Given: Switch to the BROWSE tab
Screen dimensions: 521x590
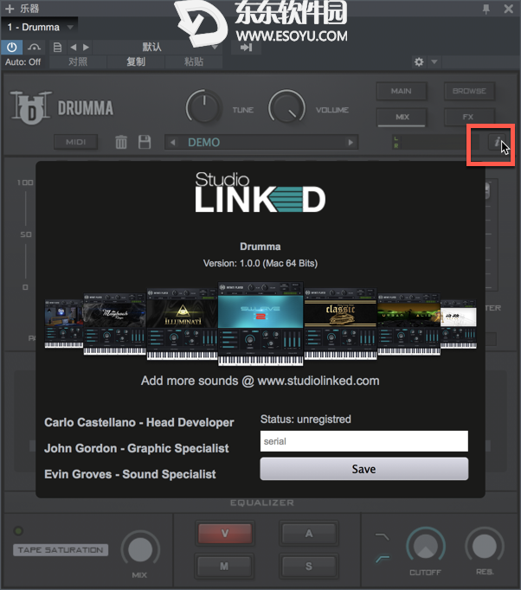Looking at the screenshot, I should click(x=469, y=91).
